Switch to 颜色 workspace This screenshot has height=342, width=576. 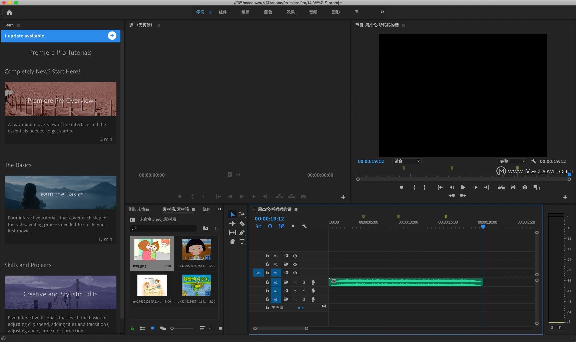(x=268, y=12)
